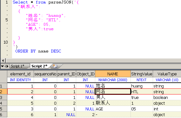Click the word parseJSON in the editor
181x118 pixels.
60,2
